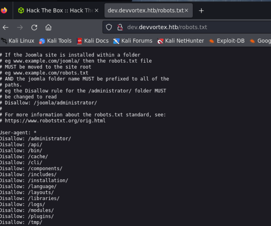271x226 pixels.
Task: Open the Kali NetHunter bookmark
Action: pyautogui.click(x=181, y=41)
